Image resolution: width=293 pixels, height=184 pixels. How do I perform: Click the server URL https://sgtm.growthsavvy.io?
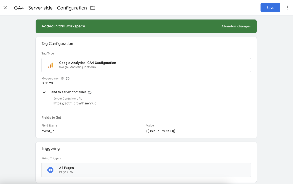coord(75,103)
